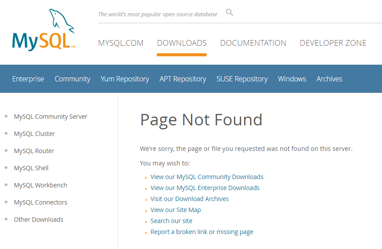The image size is (382, 249).
Task: Open Other Downloads in the sidebar
Action: pyautogui.click(x=38, y=220)
